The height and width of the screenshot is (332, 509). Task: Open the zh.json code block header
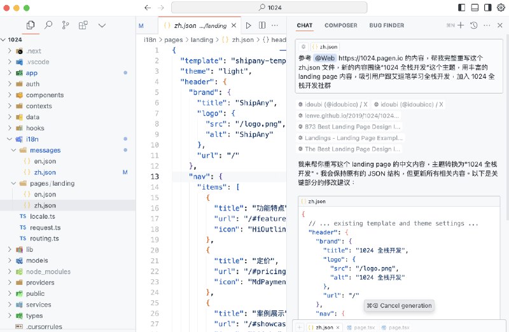pyautogui.click(x=399, y=201)
